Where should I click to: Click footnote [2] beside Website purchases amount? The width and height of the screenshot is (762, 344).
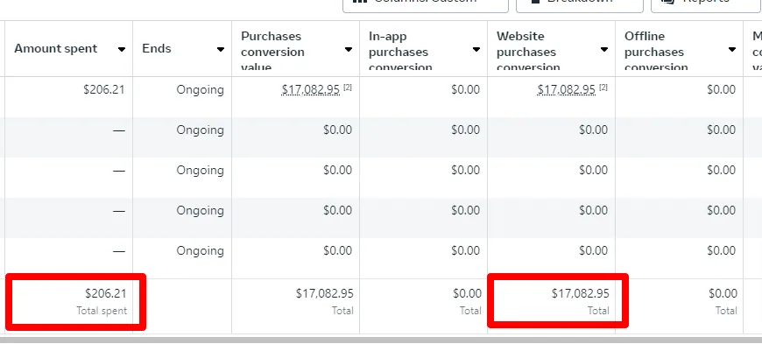[603, 88]
